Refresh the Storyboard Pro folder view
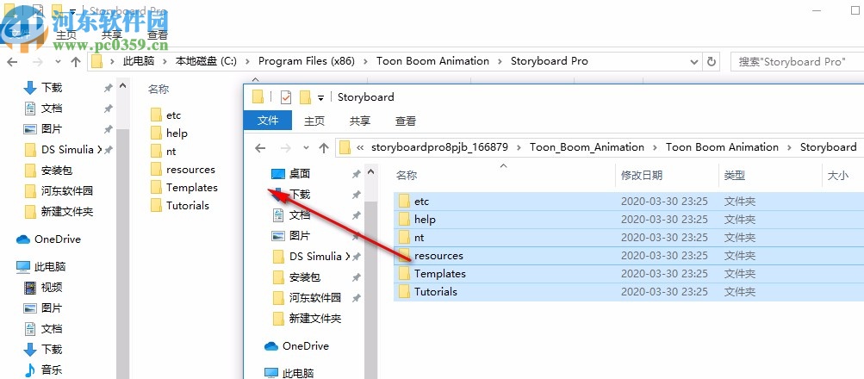 [712, 61]
